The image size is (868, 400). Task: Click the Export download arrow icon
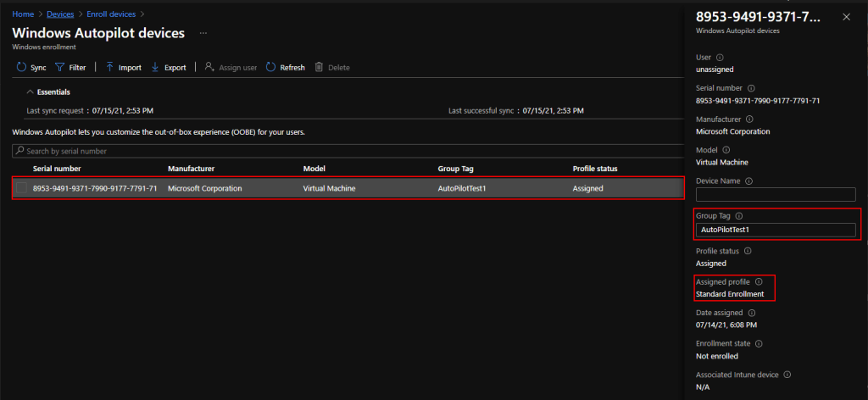coord(155,67)
